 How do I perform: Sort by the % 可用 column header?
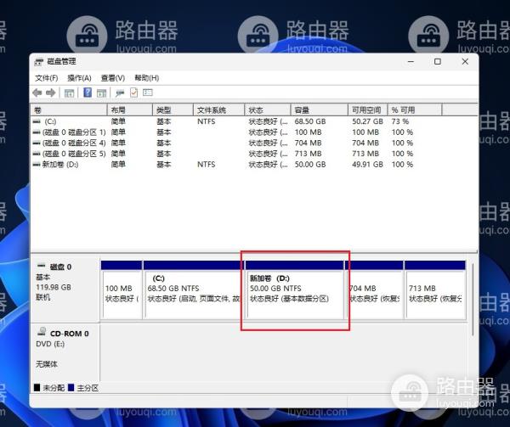[415, 110]
